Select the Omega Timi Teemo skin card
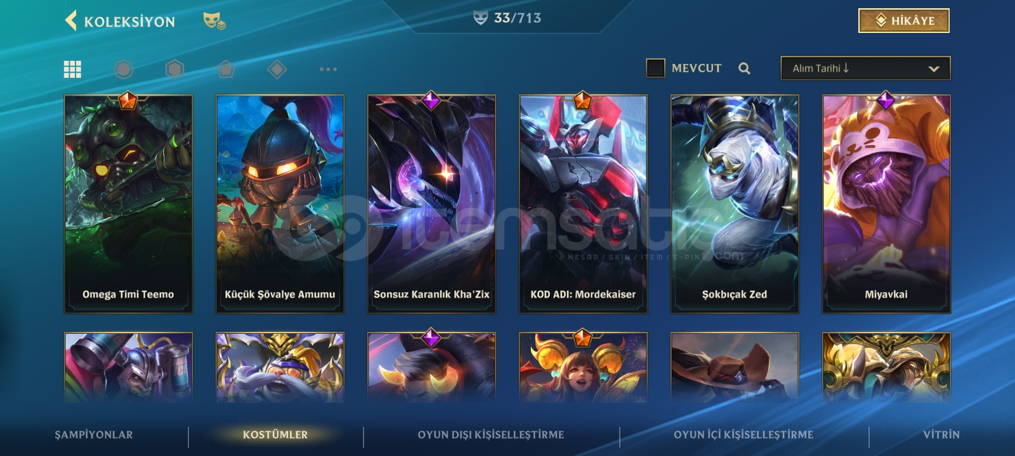The width and height of the screenshot is (1015, 456). [x=128, y=204]
